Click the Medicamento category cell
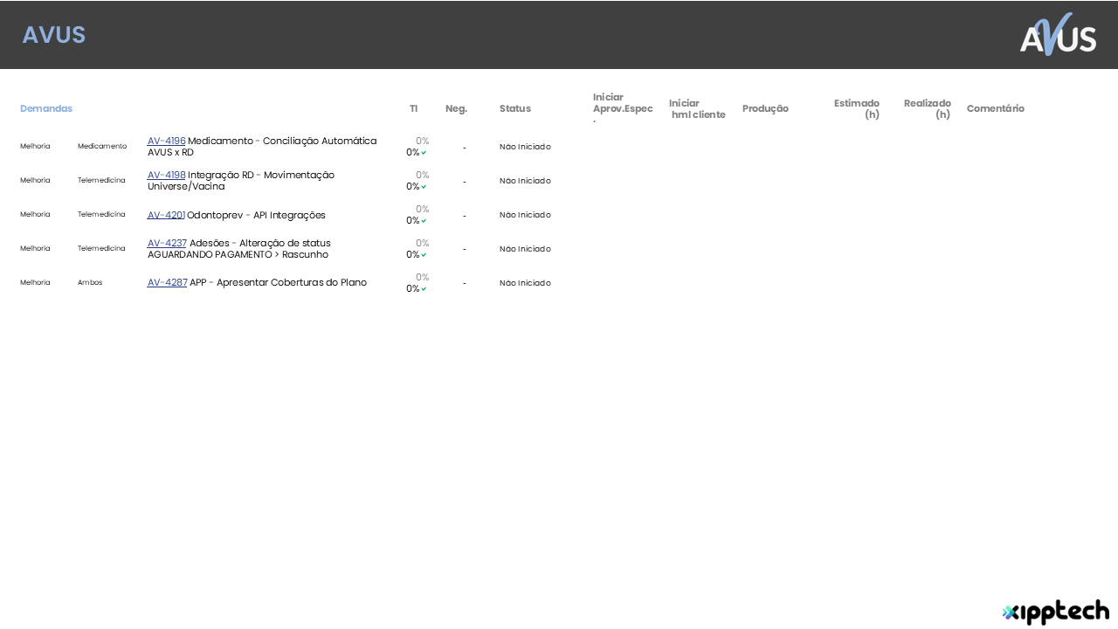 coord(102,147)
